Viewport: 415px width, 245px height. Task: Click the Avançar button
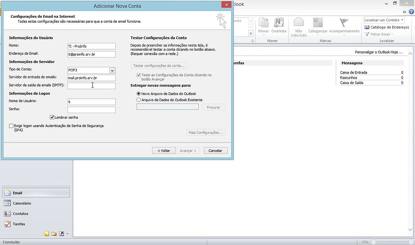coord(188,151)
